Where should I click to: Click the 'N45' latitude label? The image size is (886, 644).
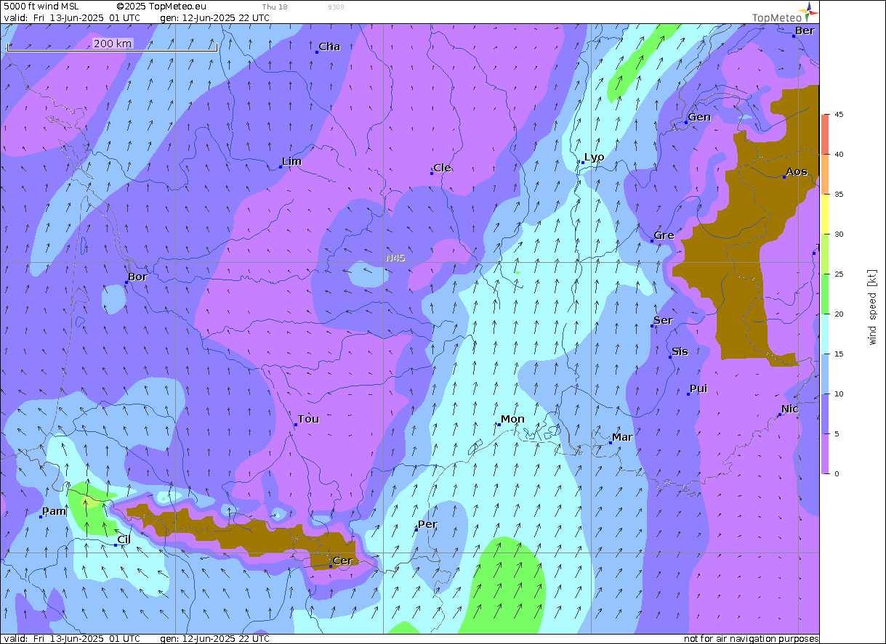click(395, 258)
